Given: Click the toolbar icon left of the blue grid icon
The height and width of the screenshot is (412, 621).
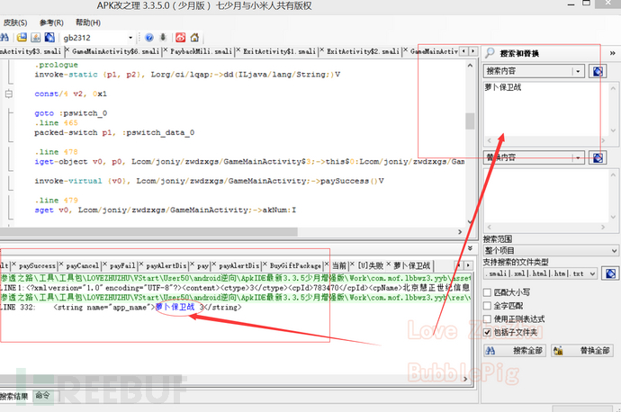Looking at the screenshot, I should (36, 38).
